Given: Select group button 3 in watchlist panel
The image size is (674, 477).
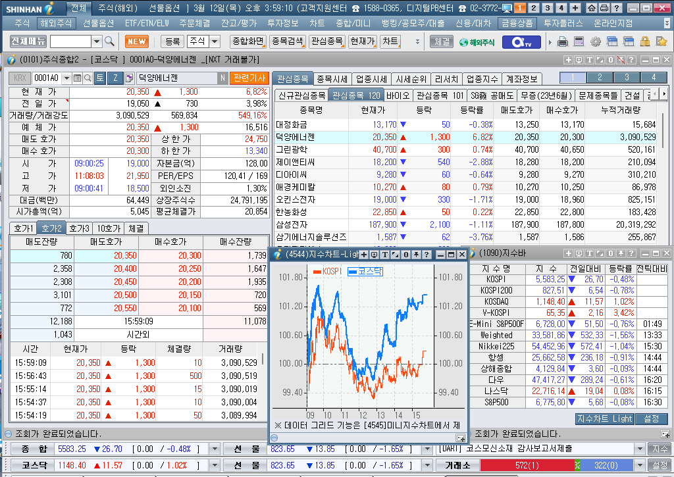Looking at the screenshot, I should coord(627,78).
